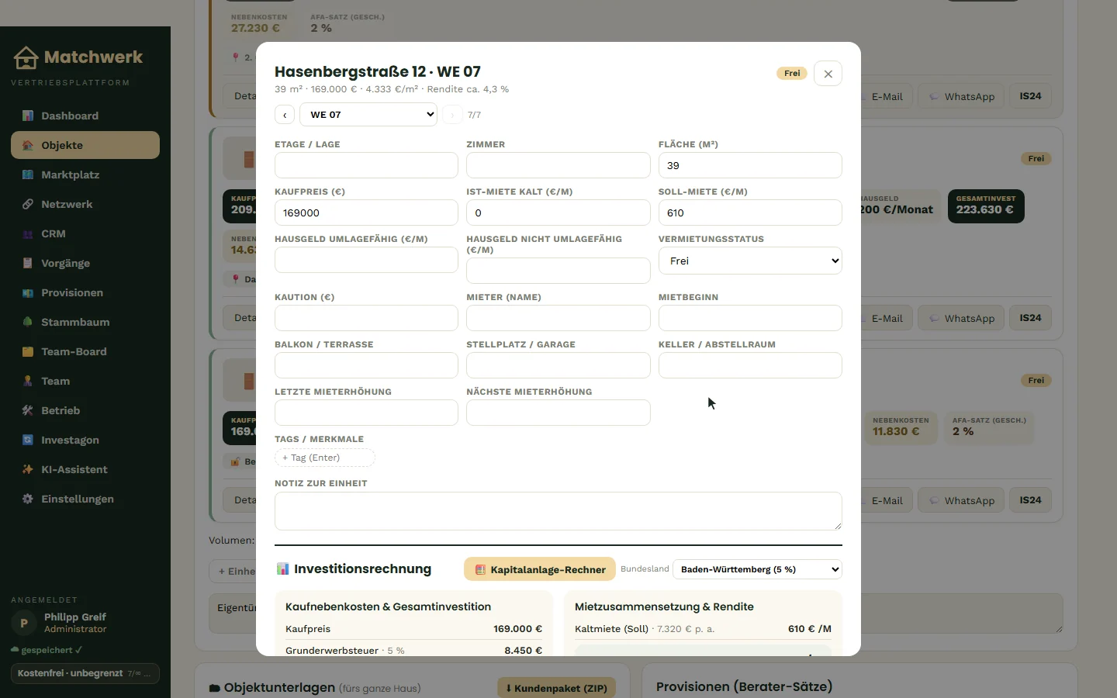Open Marktplatz via its sidebar icon
The height and width of the screenshot is (698, 1117).
(28, 174)
